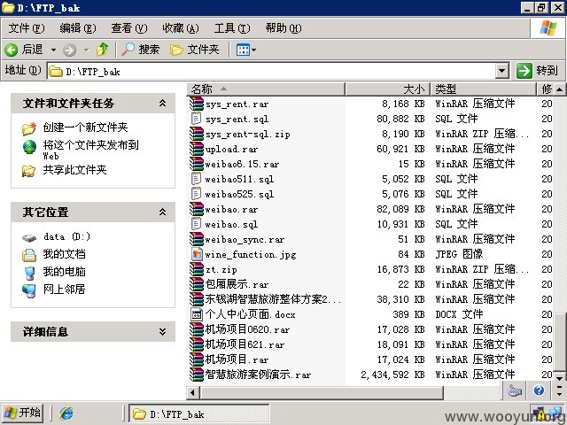
Task: Select the sys_rent.rar archive icon
Action: (x=197, y=104)
